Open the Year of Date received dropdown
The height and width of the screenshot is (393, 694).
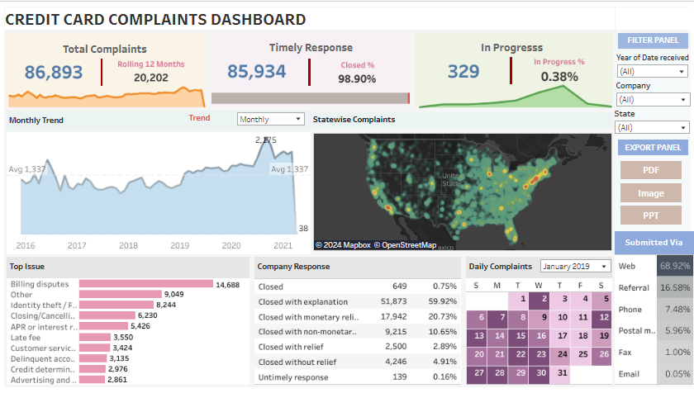click(652, 71)
